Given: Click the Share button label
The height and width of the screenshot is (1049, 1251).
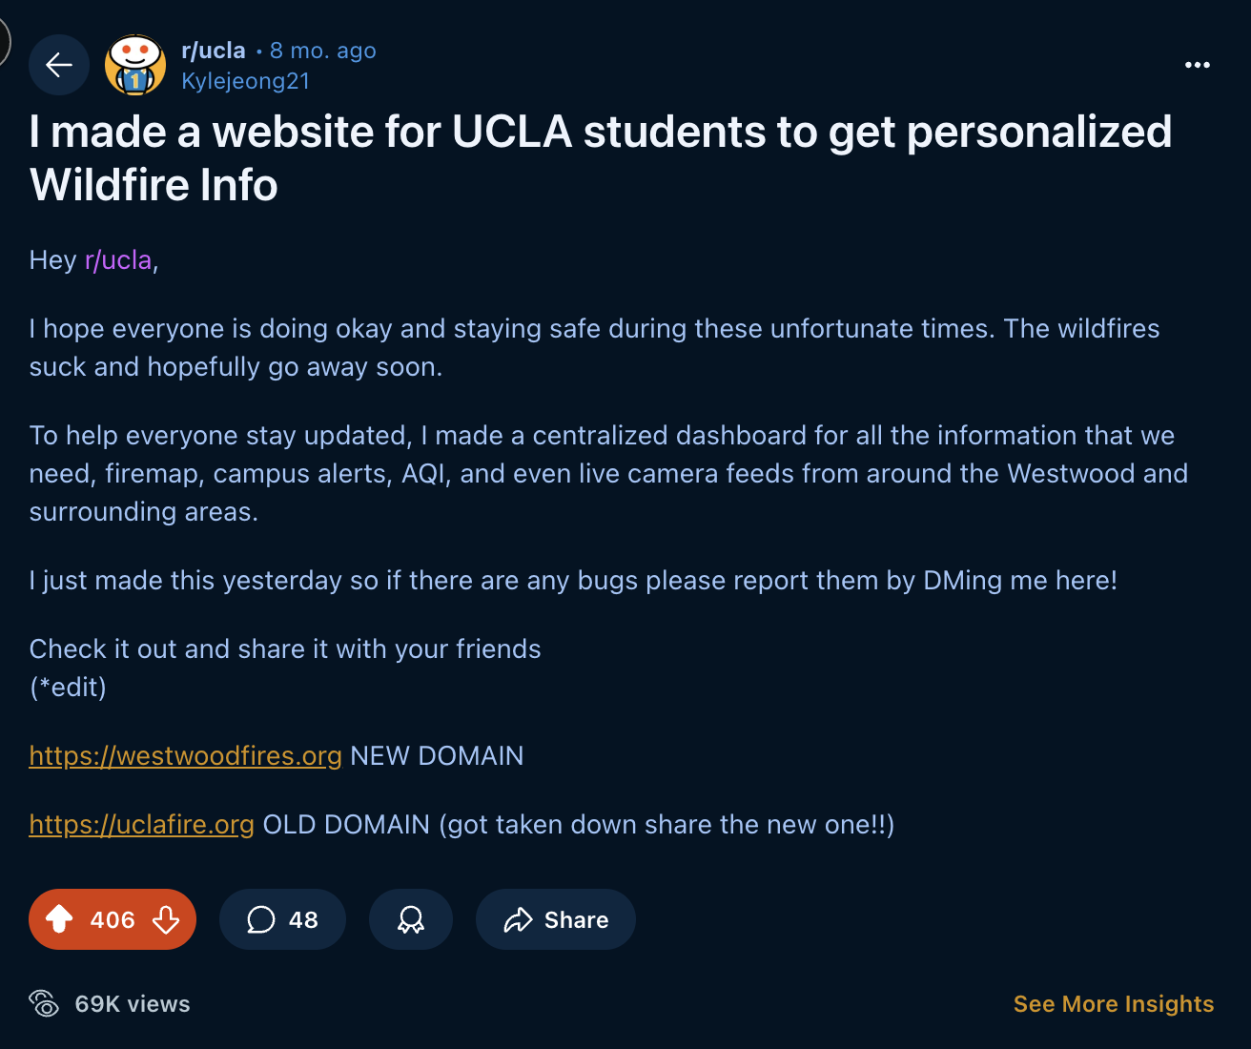Looking at the screenshot, I should (576, 919).
